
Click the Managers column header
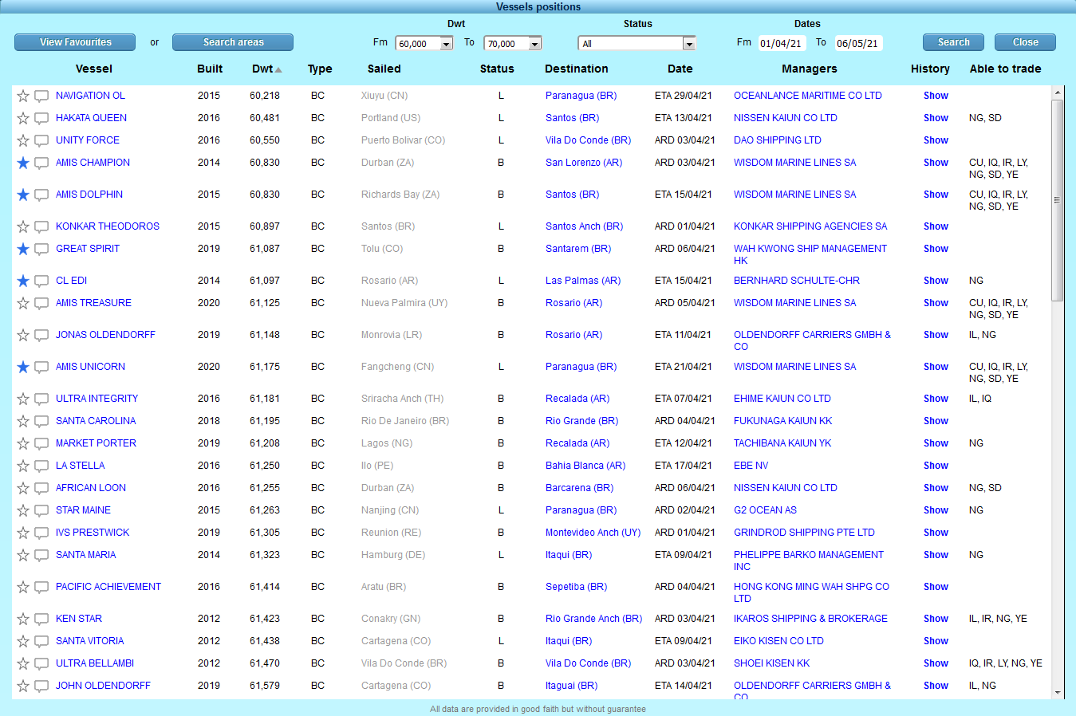point(809,69)
